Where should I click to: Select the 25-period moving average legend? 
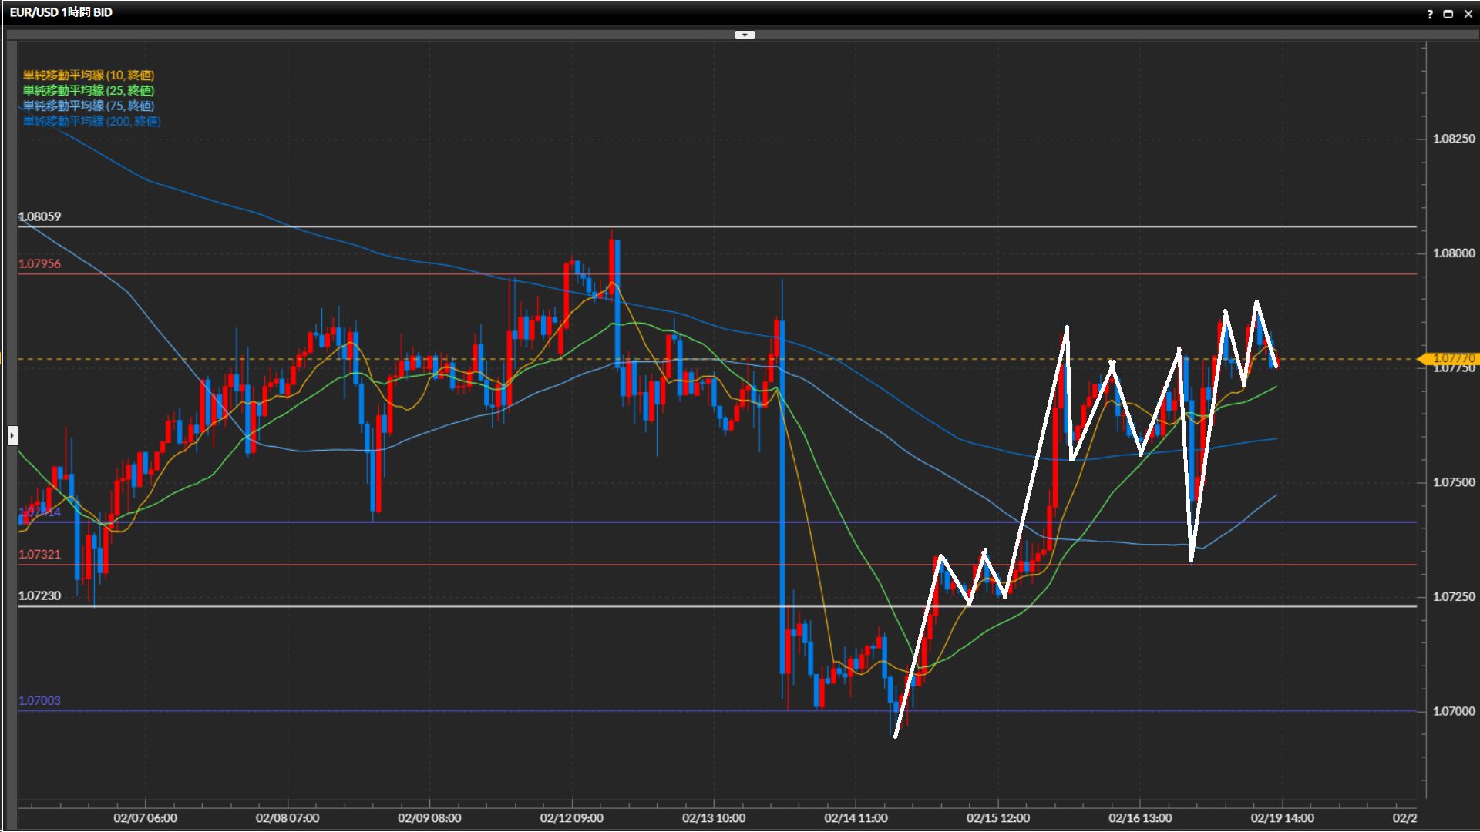(x=88, y=90)
